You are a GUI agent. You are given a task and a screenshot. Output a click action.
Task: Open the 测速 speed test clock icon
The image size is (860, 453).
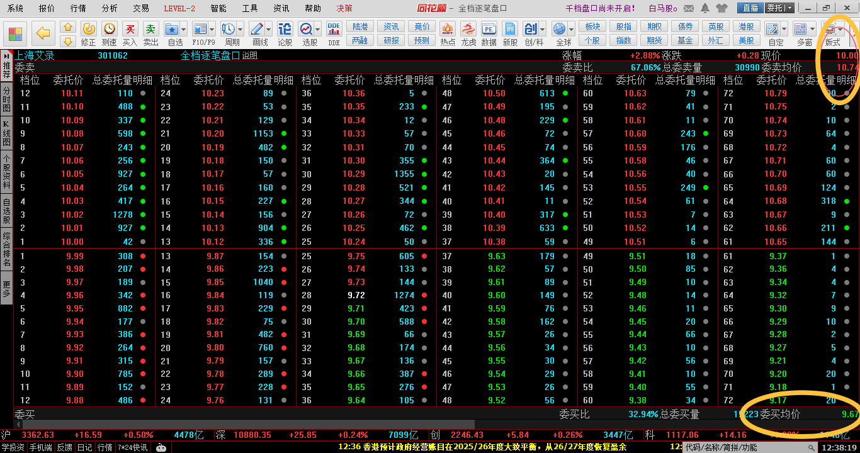[x=110, y=30]
